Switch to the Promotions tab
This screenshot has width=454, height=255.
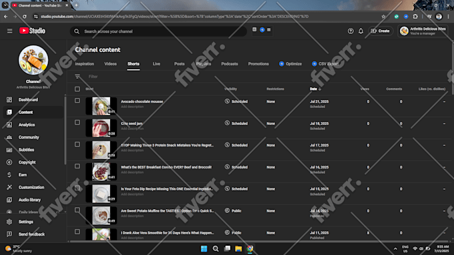[258, 64]
